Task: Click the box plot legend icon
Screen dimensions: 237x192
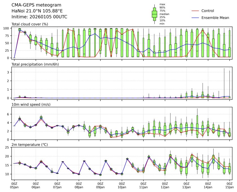Action: [x=154, y=14]
